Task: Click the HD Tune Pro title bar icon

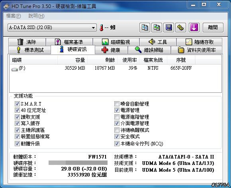Action: pos(6,6)
